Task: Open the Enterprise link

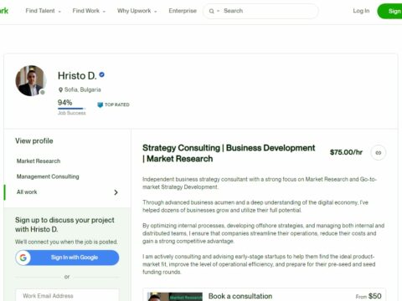Action: (x=183, y=11)
